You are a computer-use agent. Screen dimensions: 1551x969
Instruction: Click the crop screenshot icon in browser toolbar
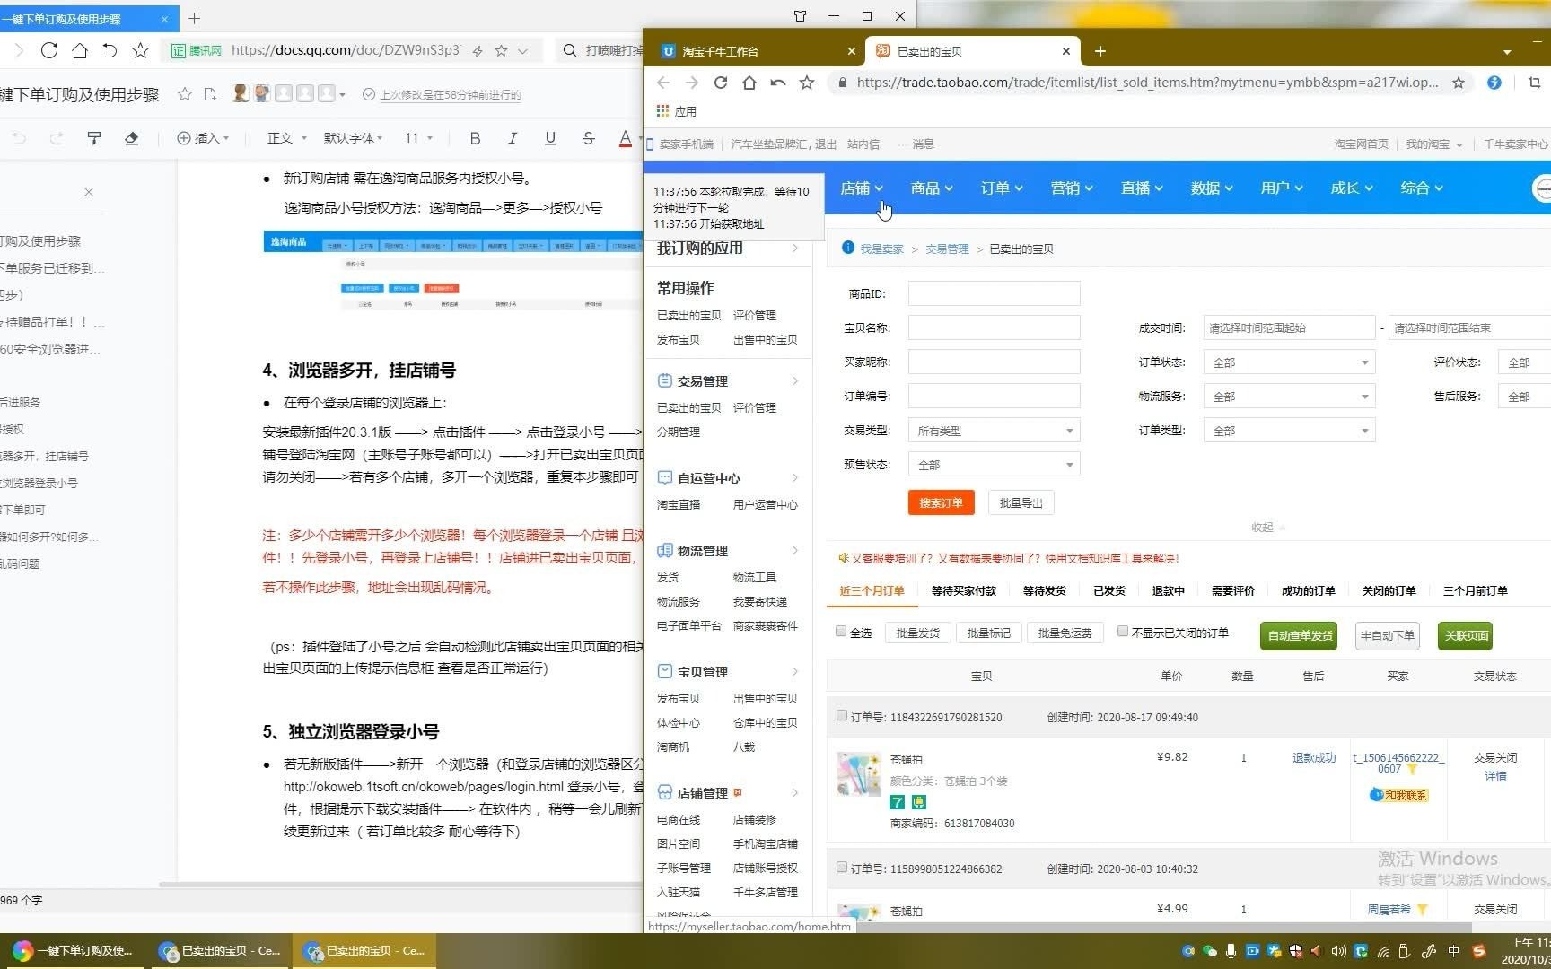(x=1534, y=83)
